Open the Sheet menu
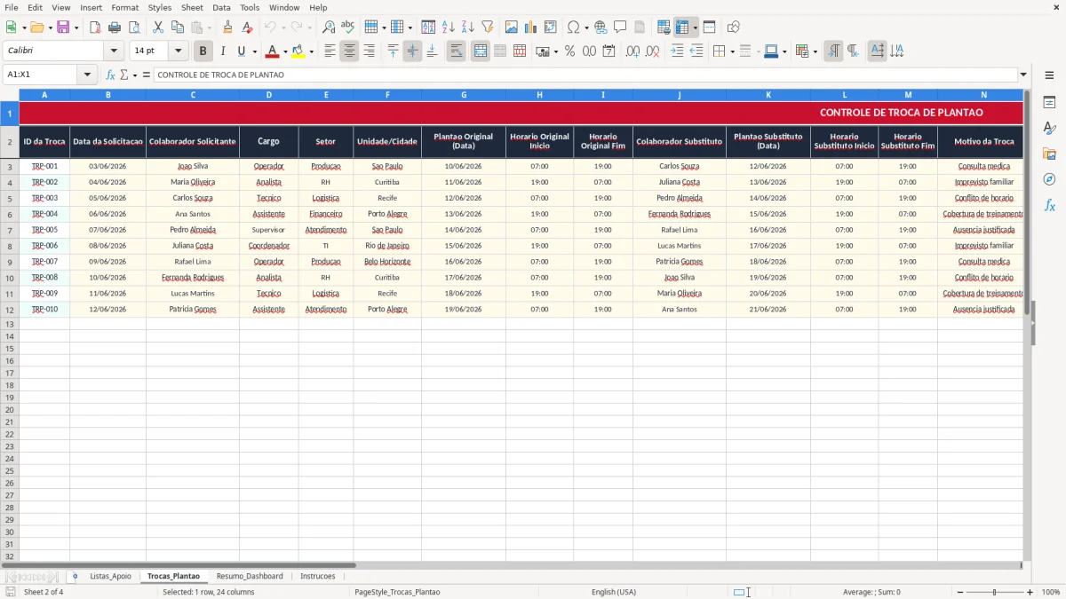This screenshot has width=1066, height=599. coord(192,7)
